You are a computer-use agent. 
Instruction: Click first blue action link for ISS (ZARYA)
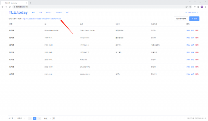pyautogui.click(x=188, y=38)
